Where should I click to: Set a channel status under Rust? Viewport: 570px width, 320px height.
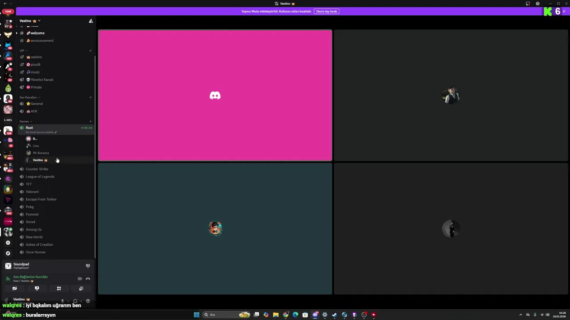pyautogui.click(x=41, y=132)
